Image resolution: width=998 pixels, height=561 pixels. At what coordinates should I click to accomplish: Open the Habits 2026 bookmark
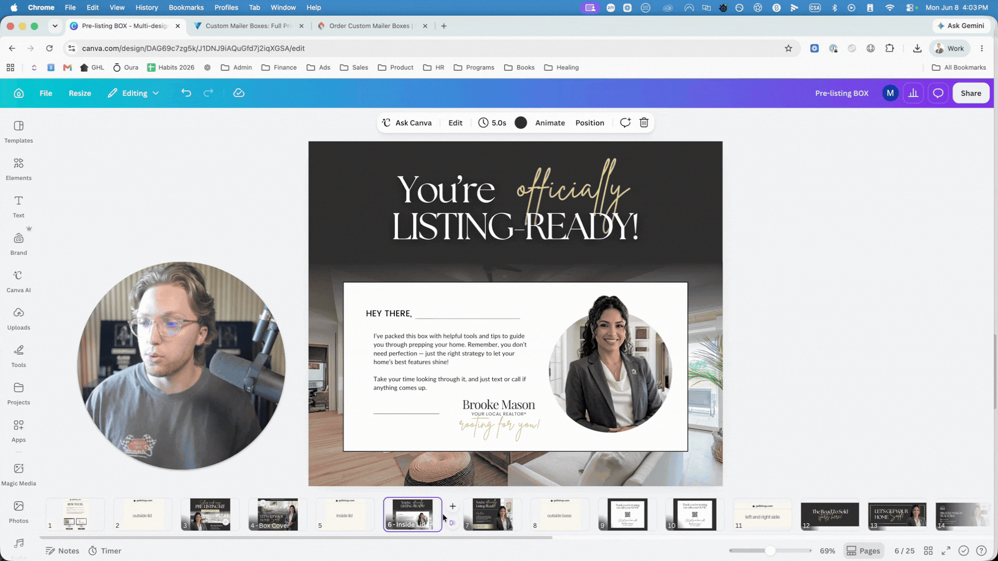(171, 68)
